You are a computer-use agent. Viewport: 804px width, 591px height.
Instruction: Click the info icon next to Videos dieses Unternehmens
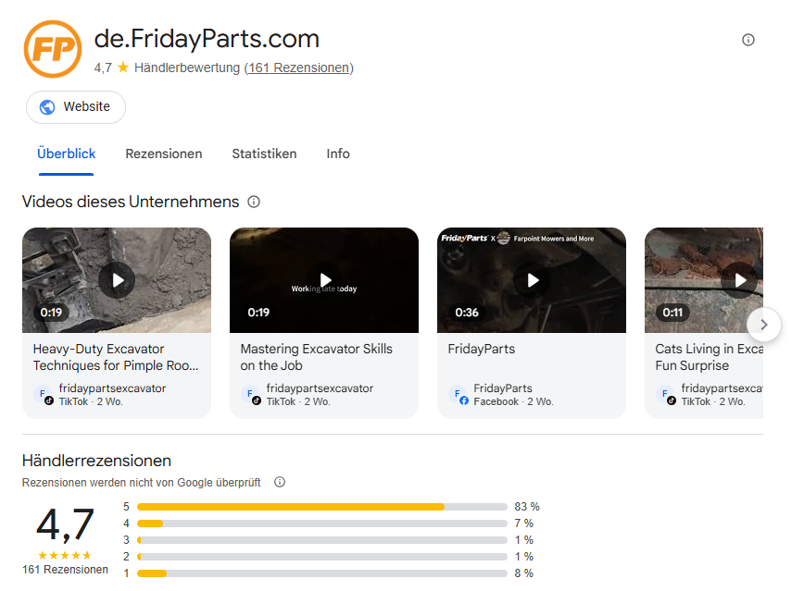tap(253, 202)
